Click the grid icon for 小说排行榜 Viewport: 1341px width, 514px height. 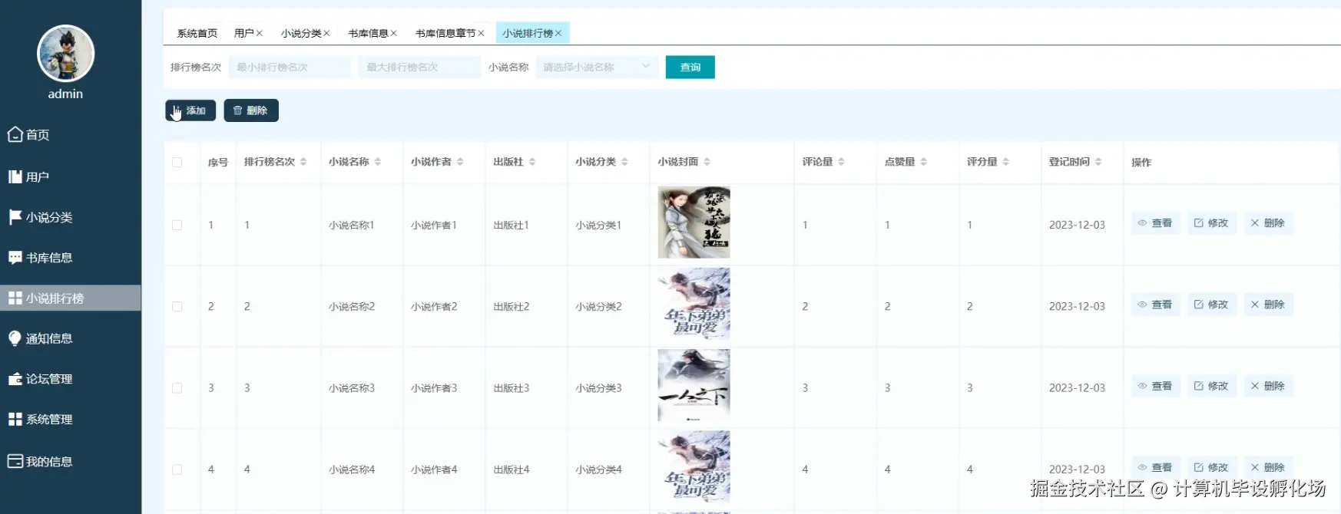click(15, 298)
